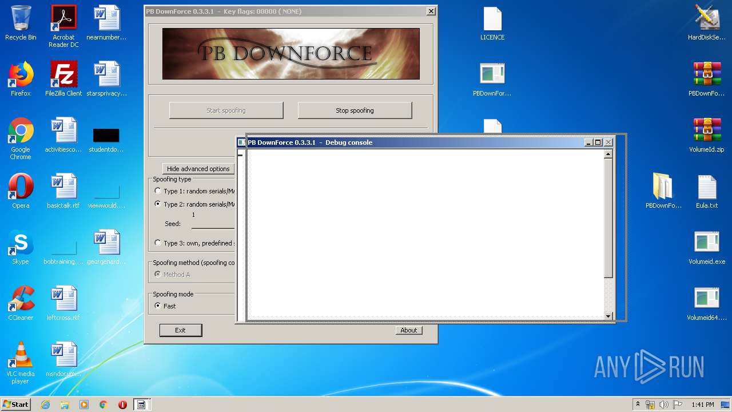Open leftcross.rtf document icon
Screen dimensions: 732x412
coord(63,303)
